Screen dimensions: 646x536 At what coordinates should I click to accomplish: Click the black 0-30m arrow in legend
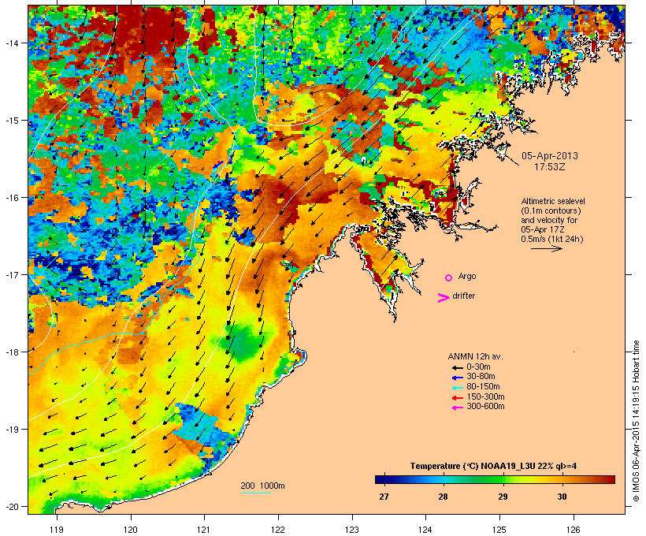pos(457,367)
